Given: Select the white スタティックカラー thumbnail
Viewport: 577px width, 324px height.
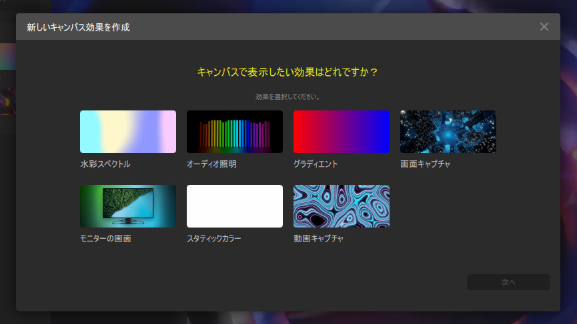Looking at the screenshot, I should (x=235, y=206).
